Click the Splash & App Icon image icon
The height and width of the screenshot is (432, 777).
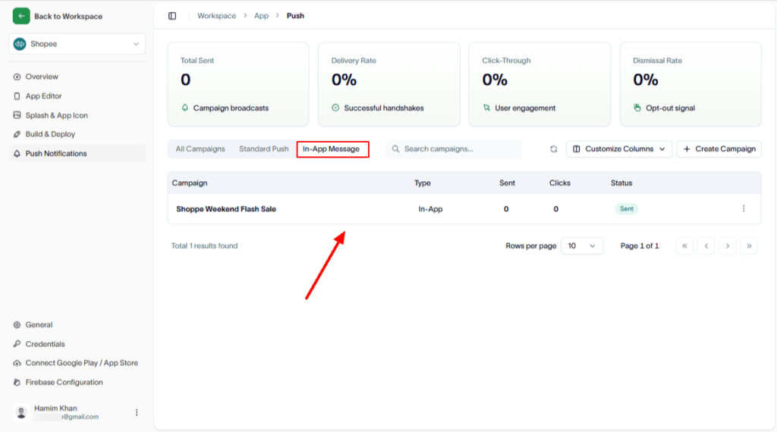(x=17, y=114)
